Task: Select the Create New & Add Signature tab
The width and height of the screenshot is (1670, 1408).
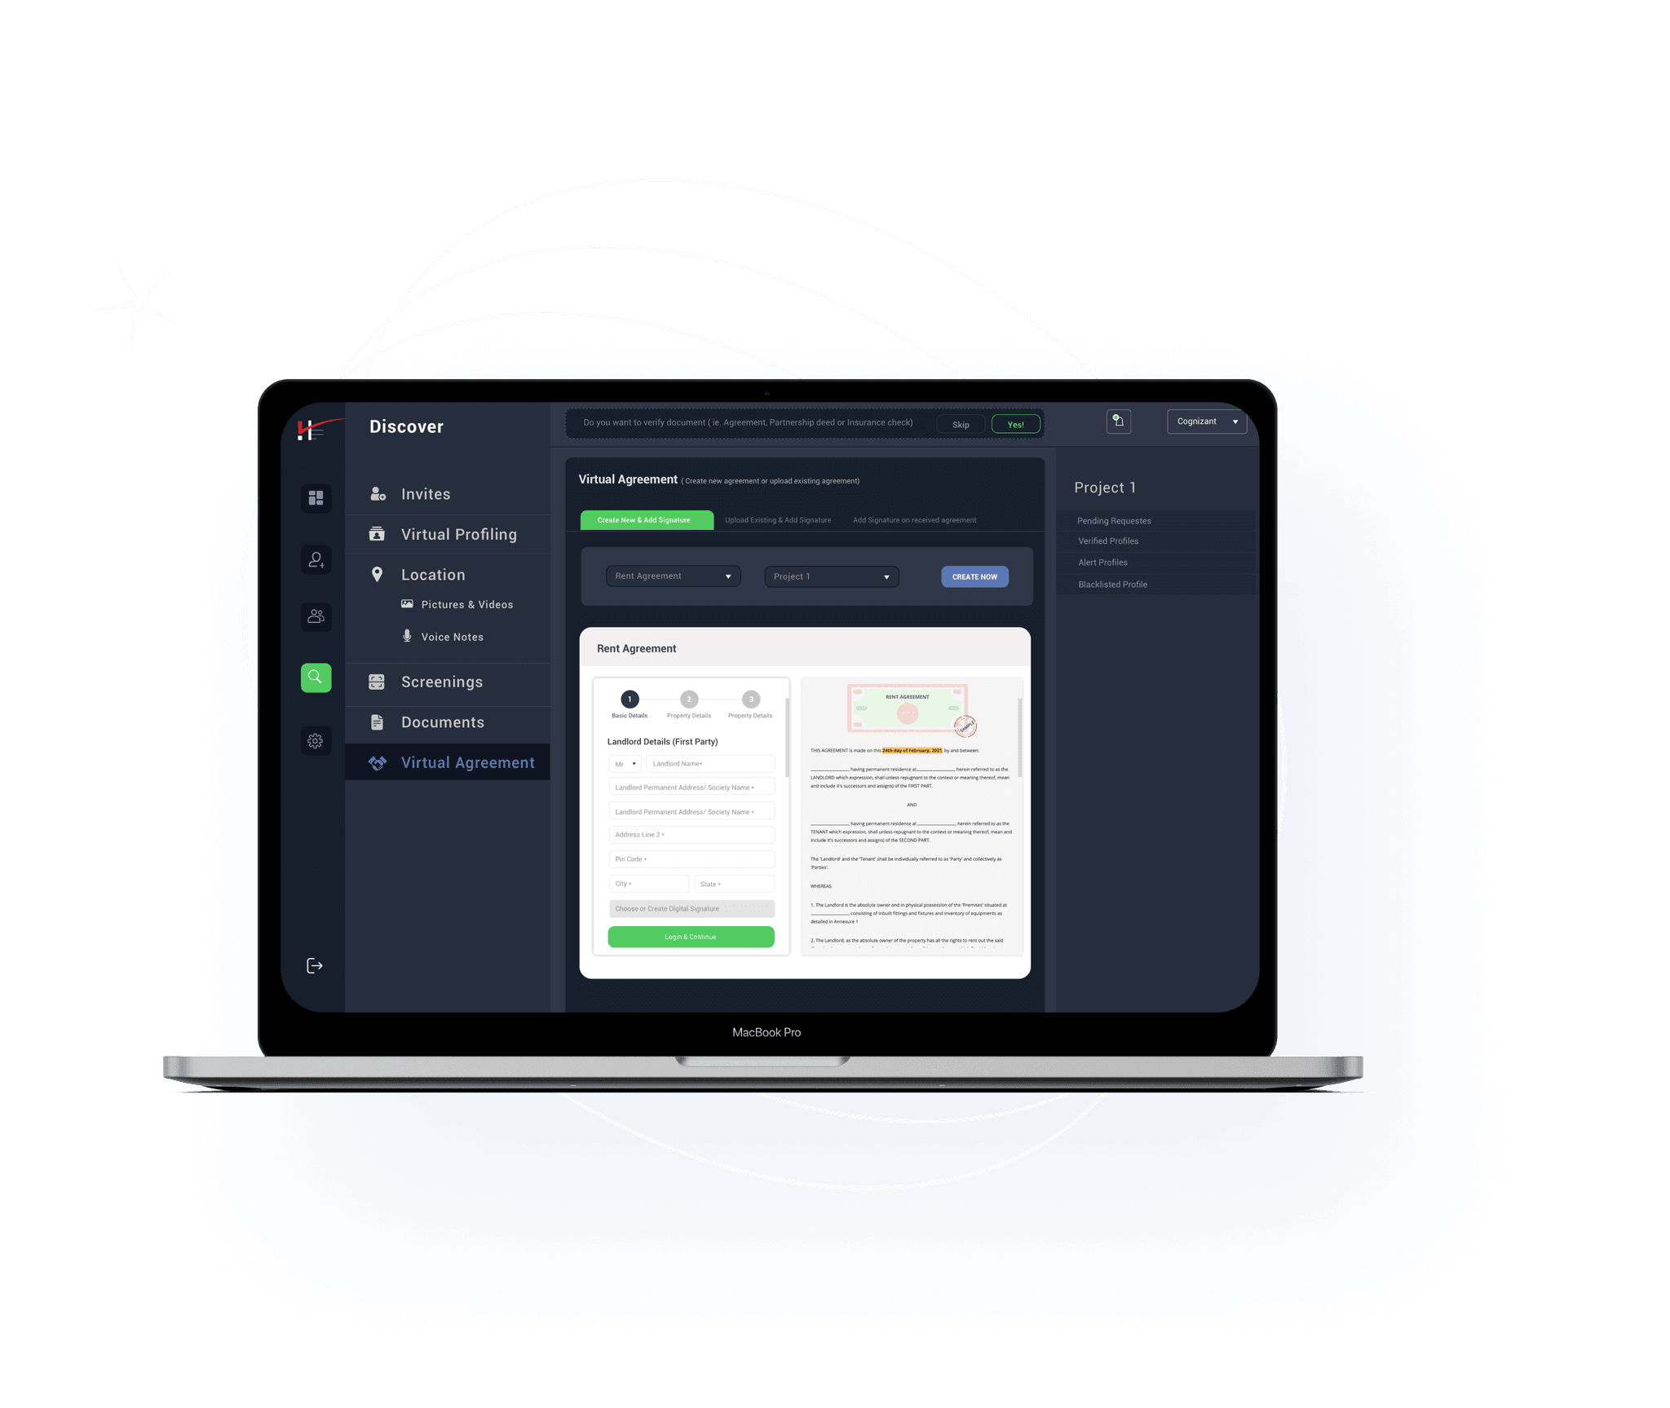Action: [x=646, y=519]
